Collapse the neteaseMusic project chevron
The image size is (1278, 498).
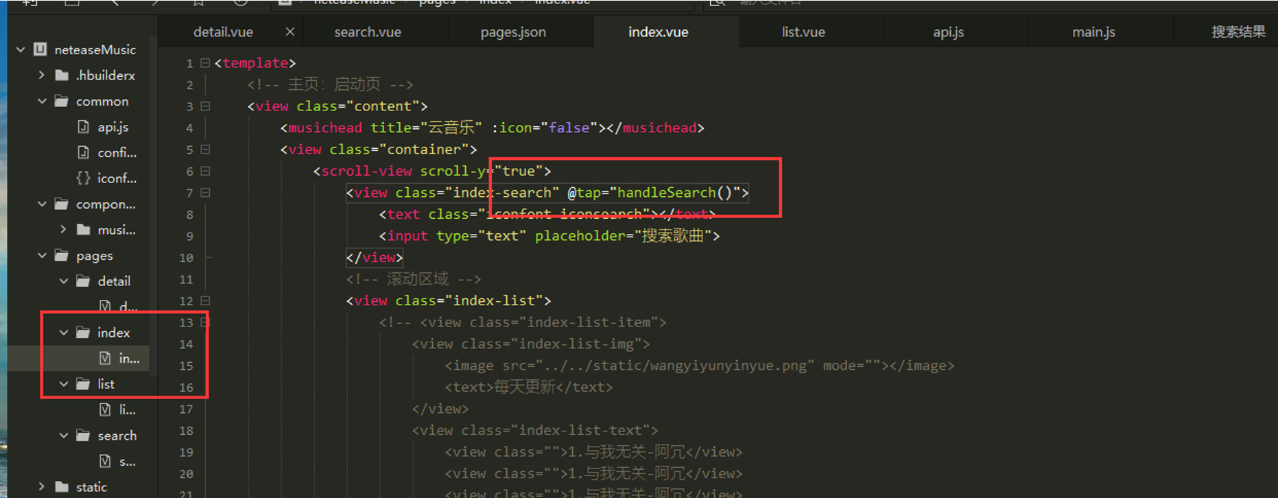pos(21,49)
